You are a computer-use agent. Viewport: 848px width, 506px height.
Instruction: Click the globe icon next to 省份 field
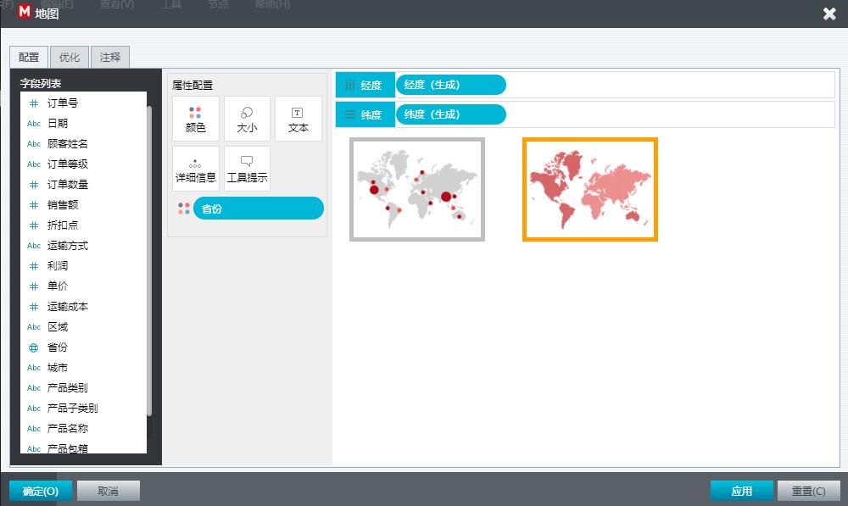click(34, 348)
